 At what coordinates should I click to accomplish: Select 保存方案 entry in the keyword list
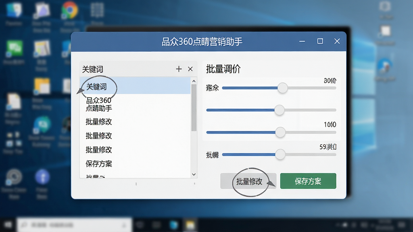[99, 164]
